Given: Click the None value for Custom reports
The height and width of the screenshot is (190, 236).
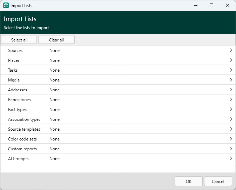Looking at the screenshot, I should click(54, 149).
